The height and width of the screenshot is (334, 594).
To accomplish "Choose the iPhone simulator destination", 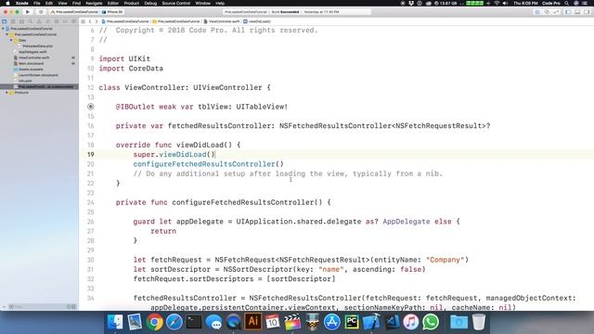I will (112, 12).
